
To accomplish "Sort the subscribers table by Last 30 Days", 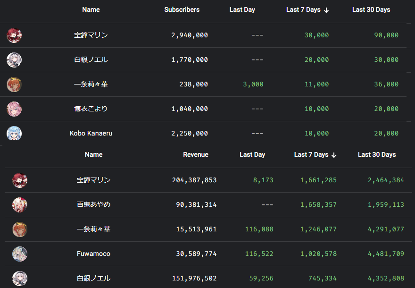I will pyautogui.click(x=371, y=10).
